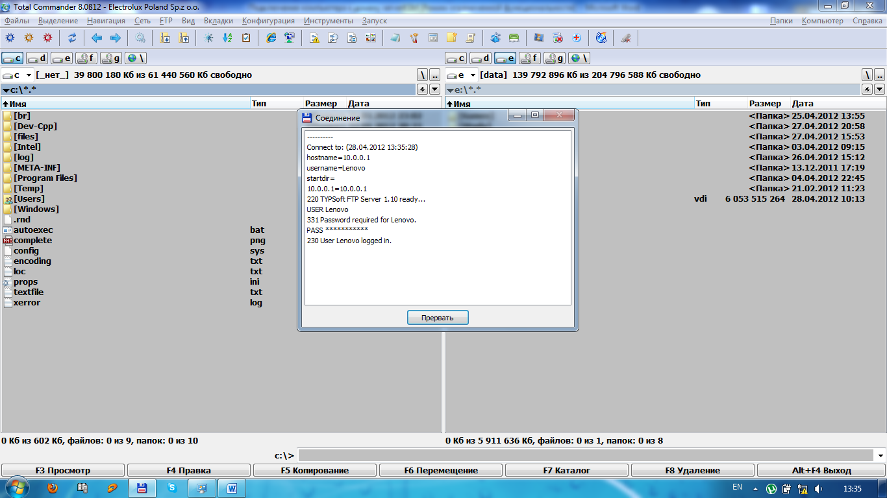Open left panel directory history arrow
The image size is (887, 498).
[434, 89]
